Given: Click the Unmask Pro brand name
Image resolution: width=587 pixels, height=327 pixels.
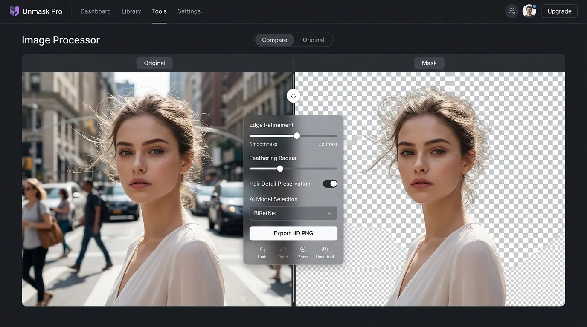Looking at the screenshot, I should (x=42, y=11).
